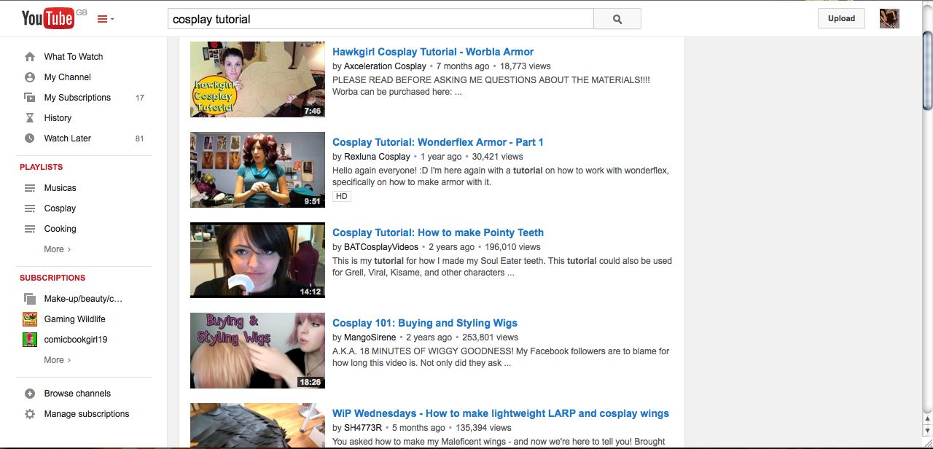Open History page
933x449 pixels.
[x=58, y=118]
